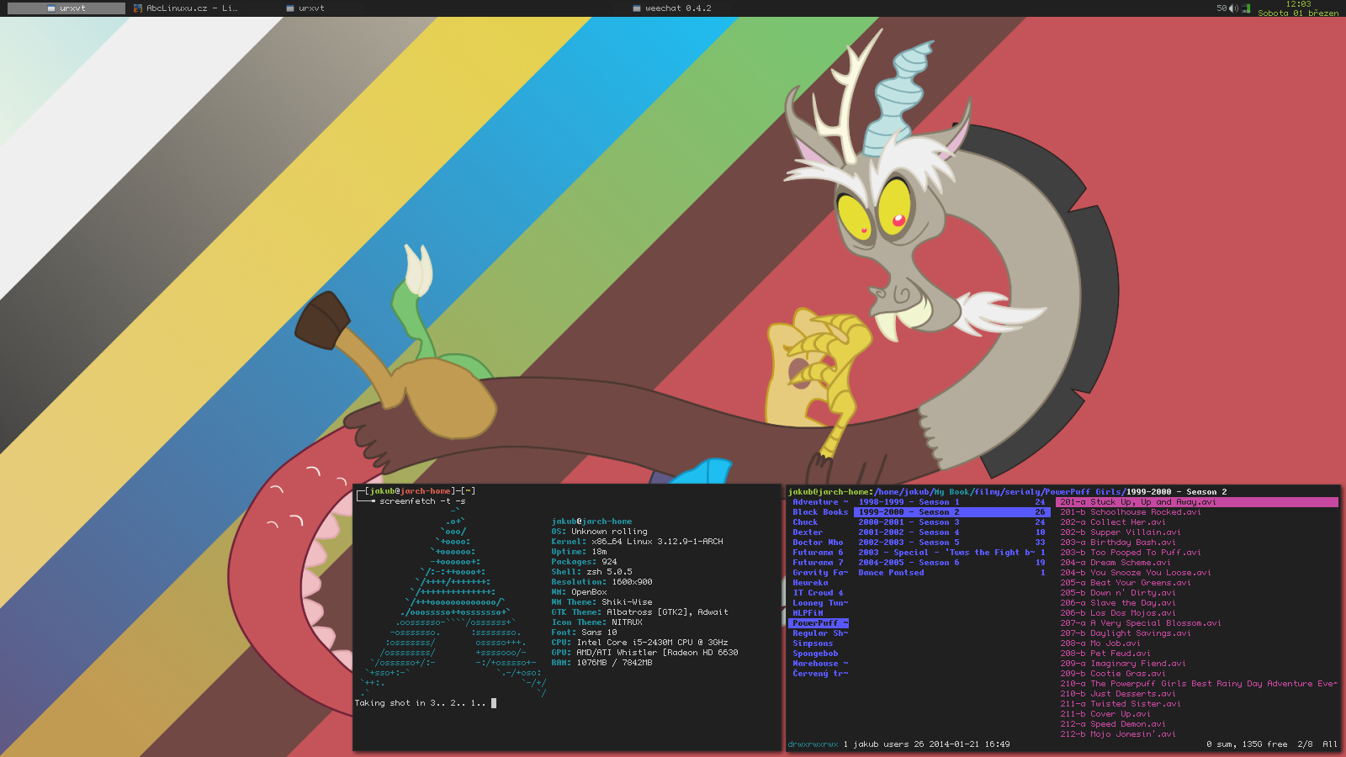Select 210-b Just Desserts.avi
1346x757 pixels.
pos(1117,694)
